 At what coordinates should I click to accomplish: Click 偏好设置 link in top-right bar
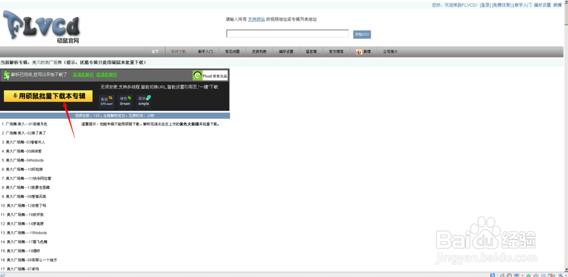pyautogui.click(x=542, y=5)
